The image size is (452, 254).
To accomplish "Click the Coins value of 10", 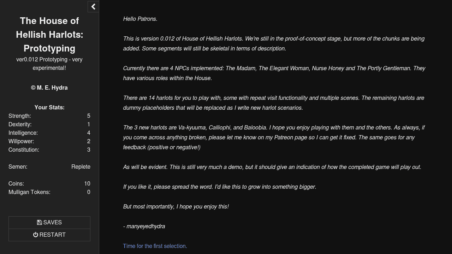I will 87,183.
